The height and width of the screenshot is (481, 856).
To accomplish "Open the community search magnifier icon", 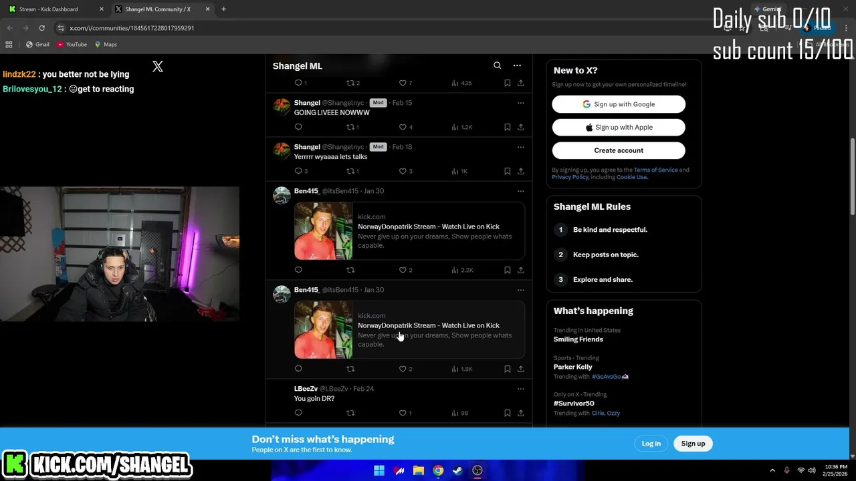I will (x=497, y=65).
